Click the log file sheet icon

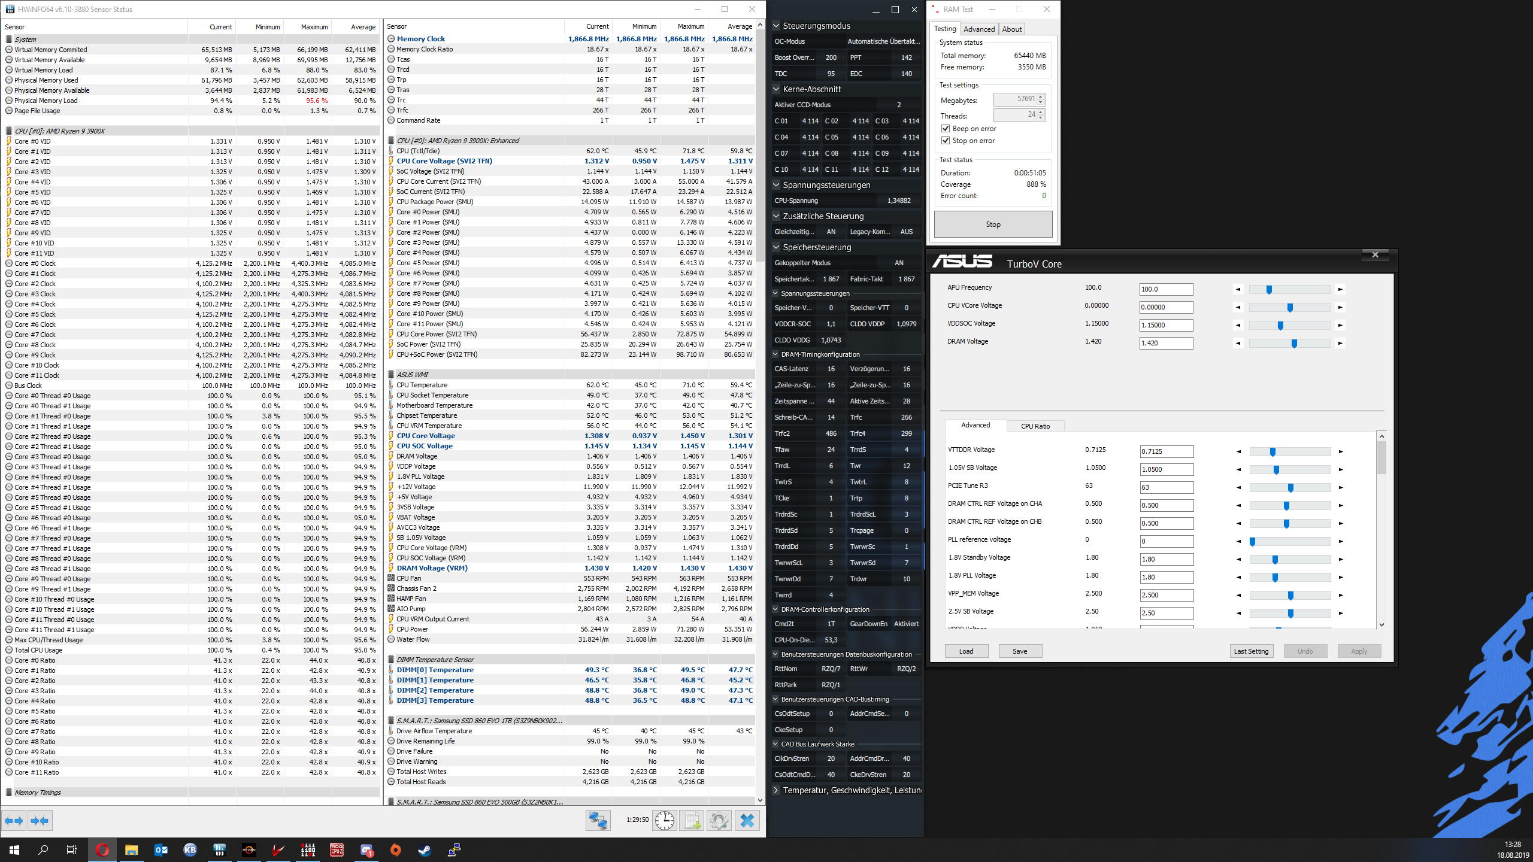coord(692,820)
